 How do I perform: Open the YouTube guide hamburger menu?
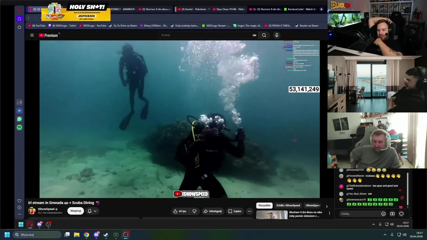click(x=32, y=35)
